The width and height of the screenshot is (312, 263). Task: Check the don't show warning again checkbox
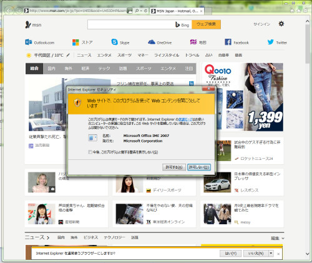pyautogui.click(x=90, y=152)
